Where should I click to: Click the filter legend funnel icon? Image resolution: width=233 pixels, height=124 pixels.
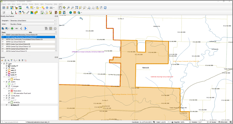12,60
